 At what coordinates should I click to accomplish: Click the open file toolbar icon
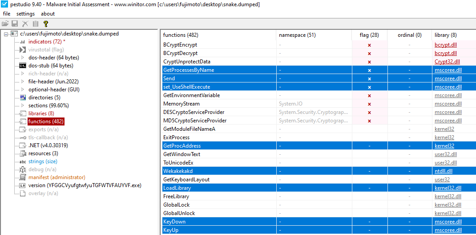pyautogui.click(x=5, y=23)
